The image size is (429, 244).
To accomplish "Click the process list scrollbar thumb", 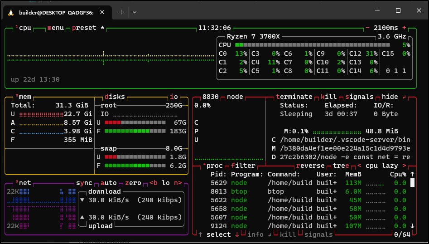I will (x=412, y=182).
